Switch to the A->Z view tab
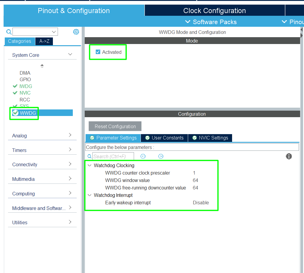The height and width of the screenshot is (273, 304). click(x=44, y=41)
